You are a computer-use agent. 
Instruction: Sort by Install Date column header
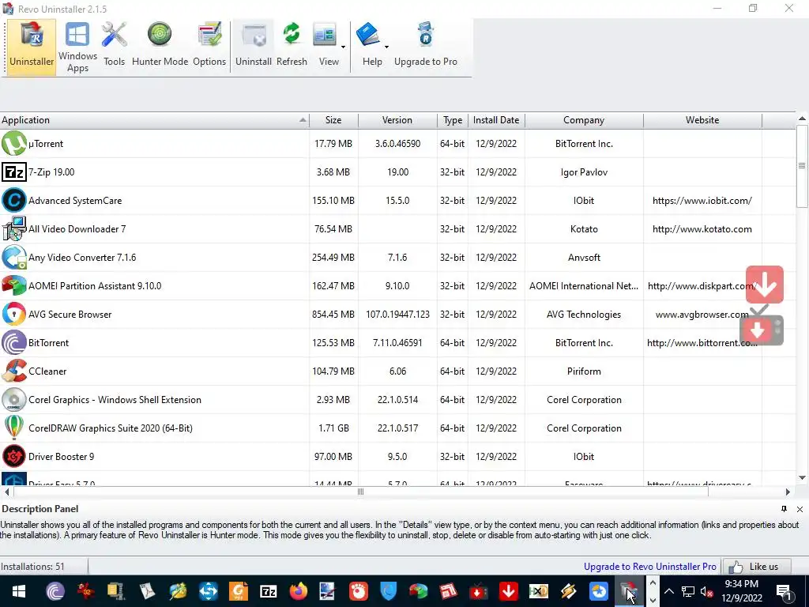496,120
